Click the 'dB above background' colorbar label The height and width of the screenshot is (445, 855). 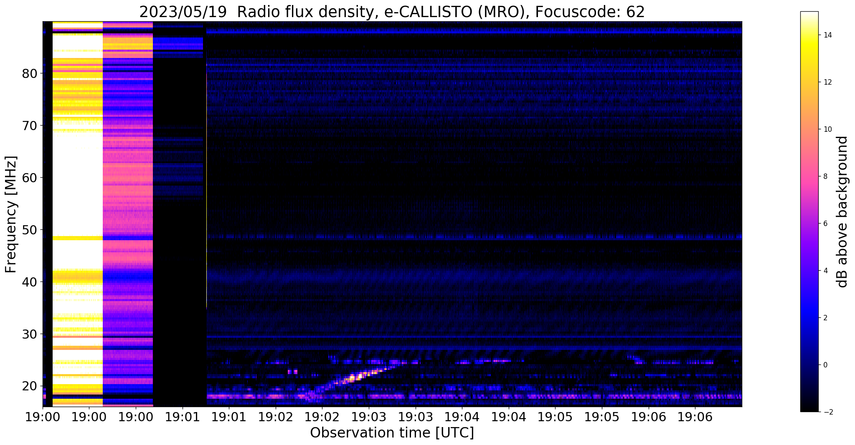click(x=842, y=211)
